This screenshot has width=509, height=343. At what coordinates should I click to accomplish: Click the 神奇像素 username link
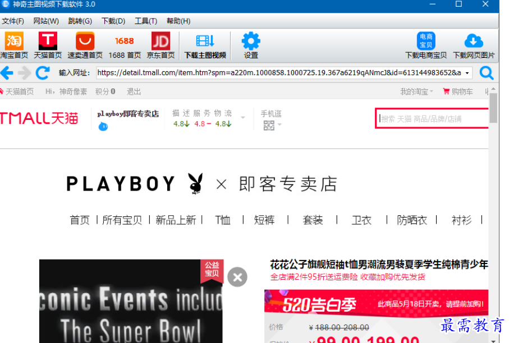(x=73, y=92)
